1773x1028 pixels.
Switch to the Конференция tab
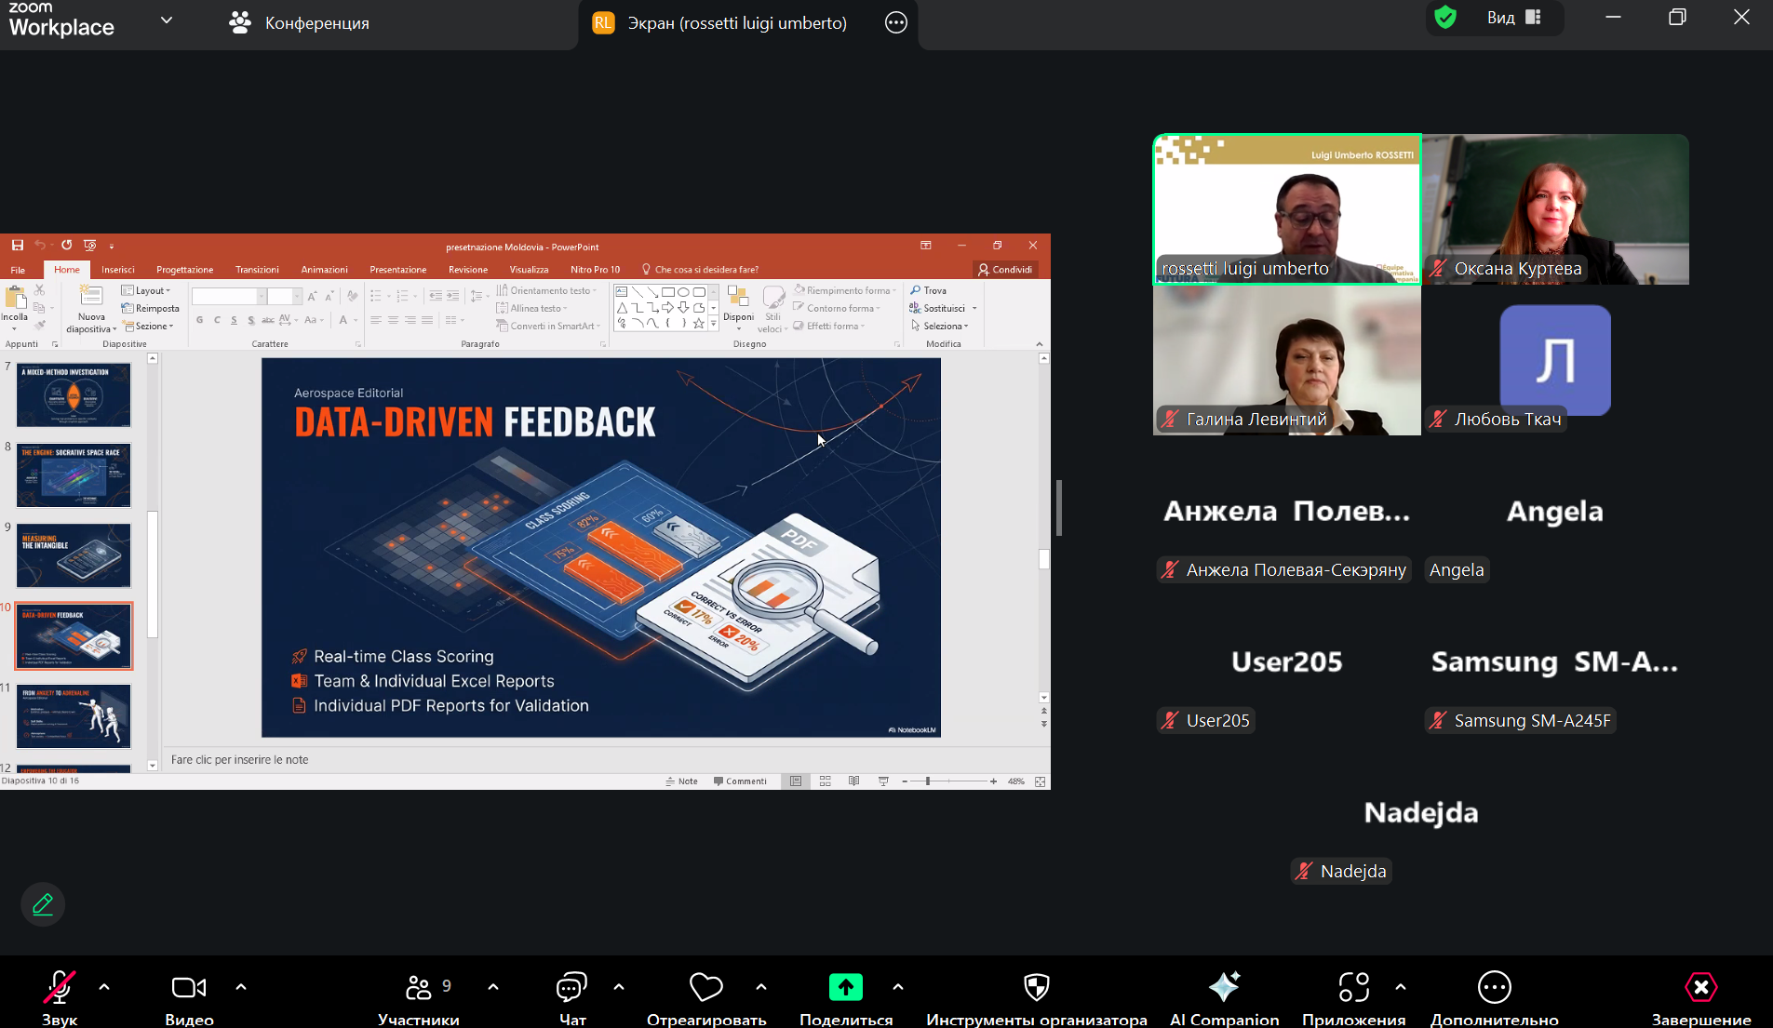pyautogui.click(x=300, y=23)
